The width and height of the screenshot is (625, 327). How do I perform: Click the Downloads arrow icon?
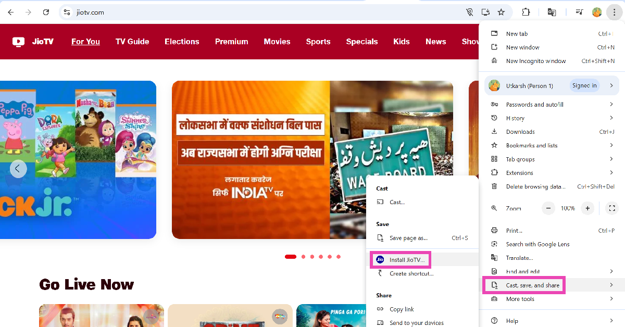494,132
